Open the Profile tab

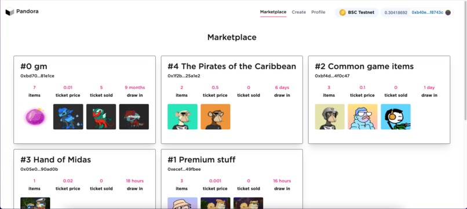tap(318, 12)
